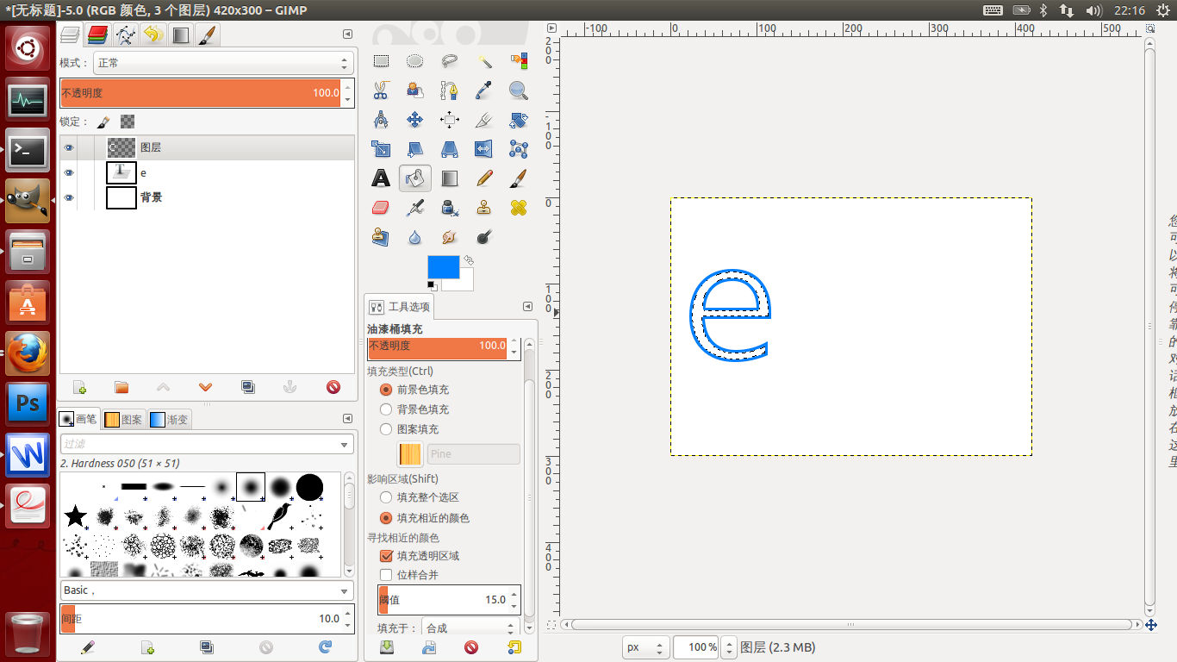Select the Rectangle Select tool
This screenshot has height=662, width=1177.
(x=380, y=61)
